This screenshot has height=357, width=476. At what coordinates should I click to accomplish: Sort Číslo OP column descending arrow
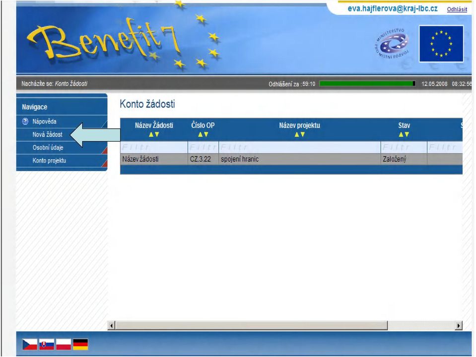tap(206, 134)
